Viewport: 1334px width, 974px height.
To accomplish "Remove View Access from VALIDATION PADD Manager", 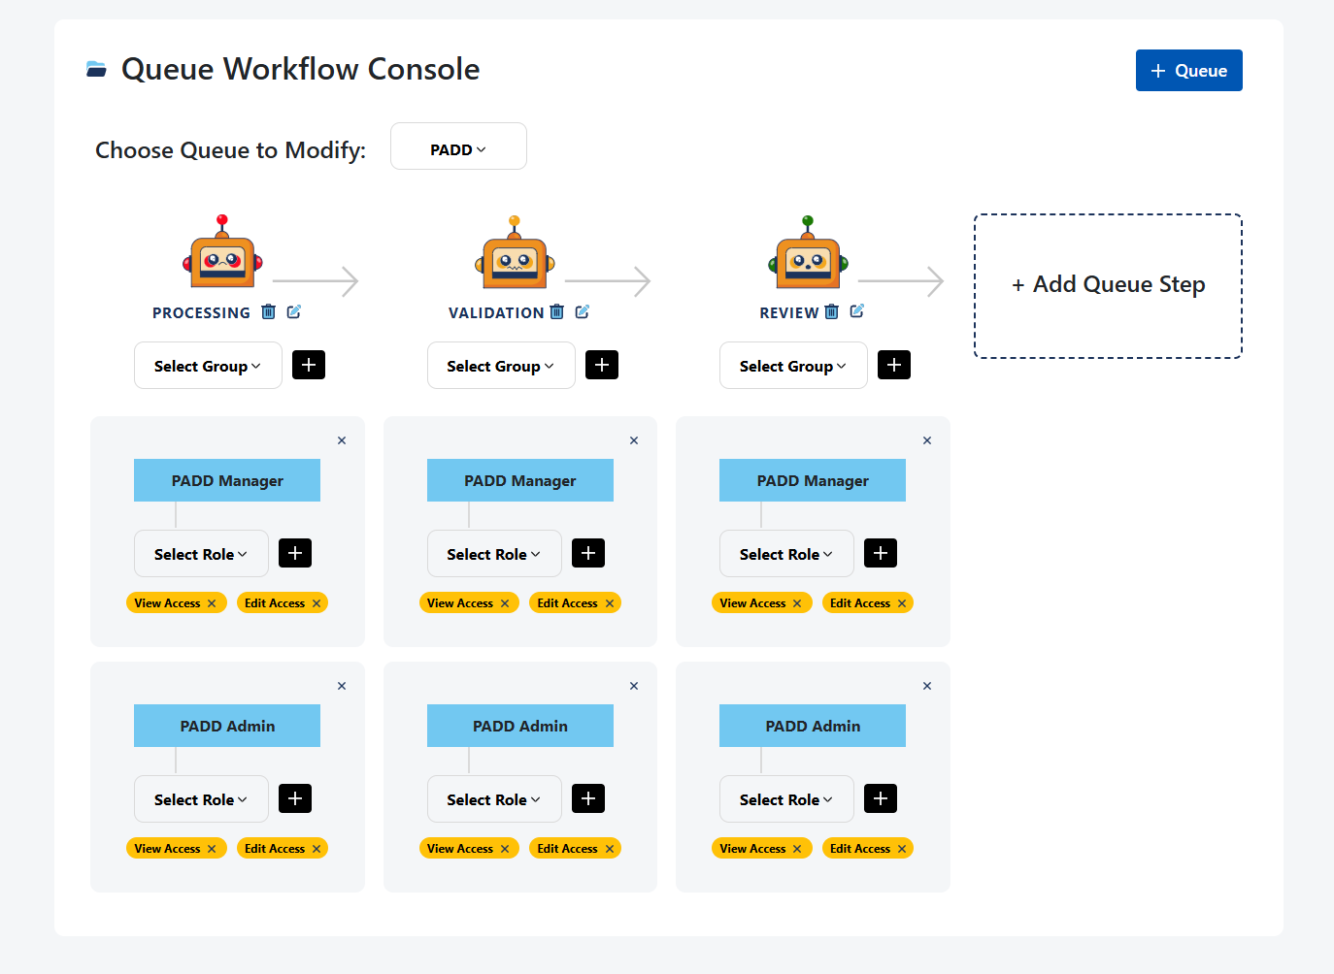I will point(505,603).
